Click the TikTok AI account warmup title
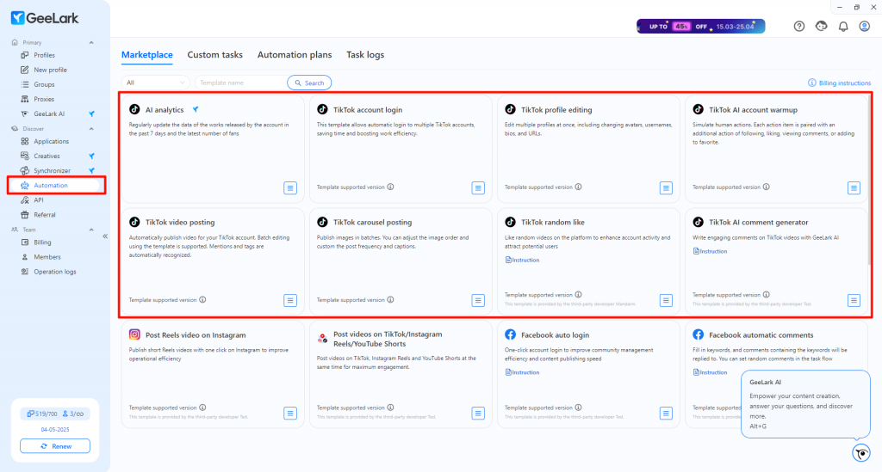This screenshot has height=472, width=882. [x=753, y=110]
